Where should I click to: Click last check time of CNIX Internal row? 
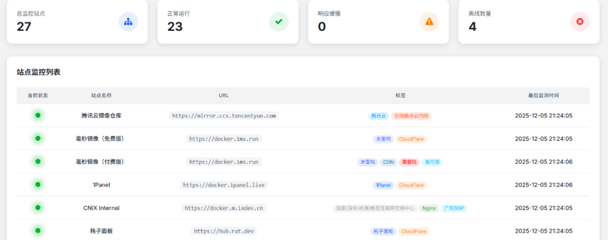click(544, 208)
